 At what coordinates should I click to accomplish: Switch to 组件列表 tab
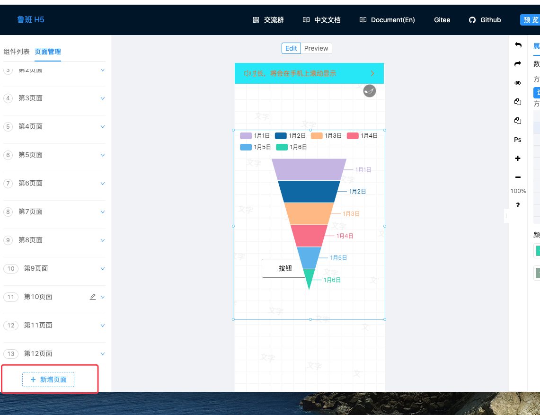17,52
